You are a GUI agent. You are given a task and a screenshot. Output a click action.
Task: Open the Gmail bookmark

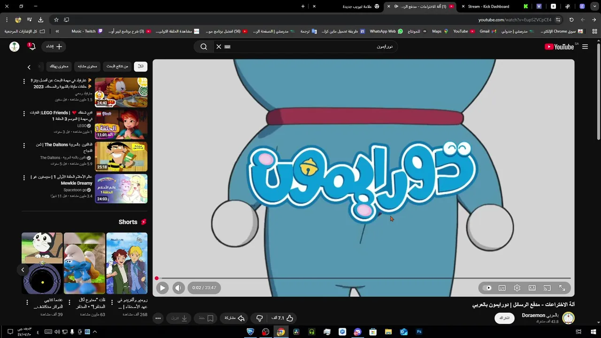[487, 31]
